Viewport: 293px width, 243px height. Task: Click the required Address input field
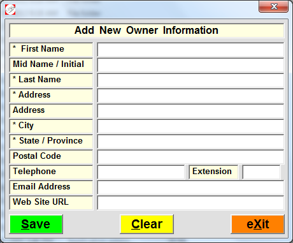coord(190,96)
